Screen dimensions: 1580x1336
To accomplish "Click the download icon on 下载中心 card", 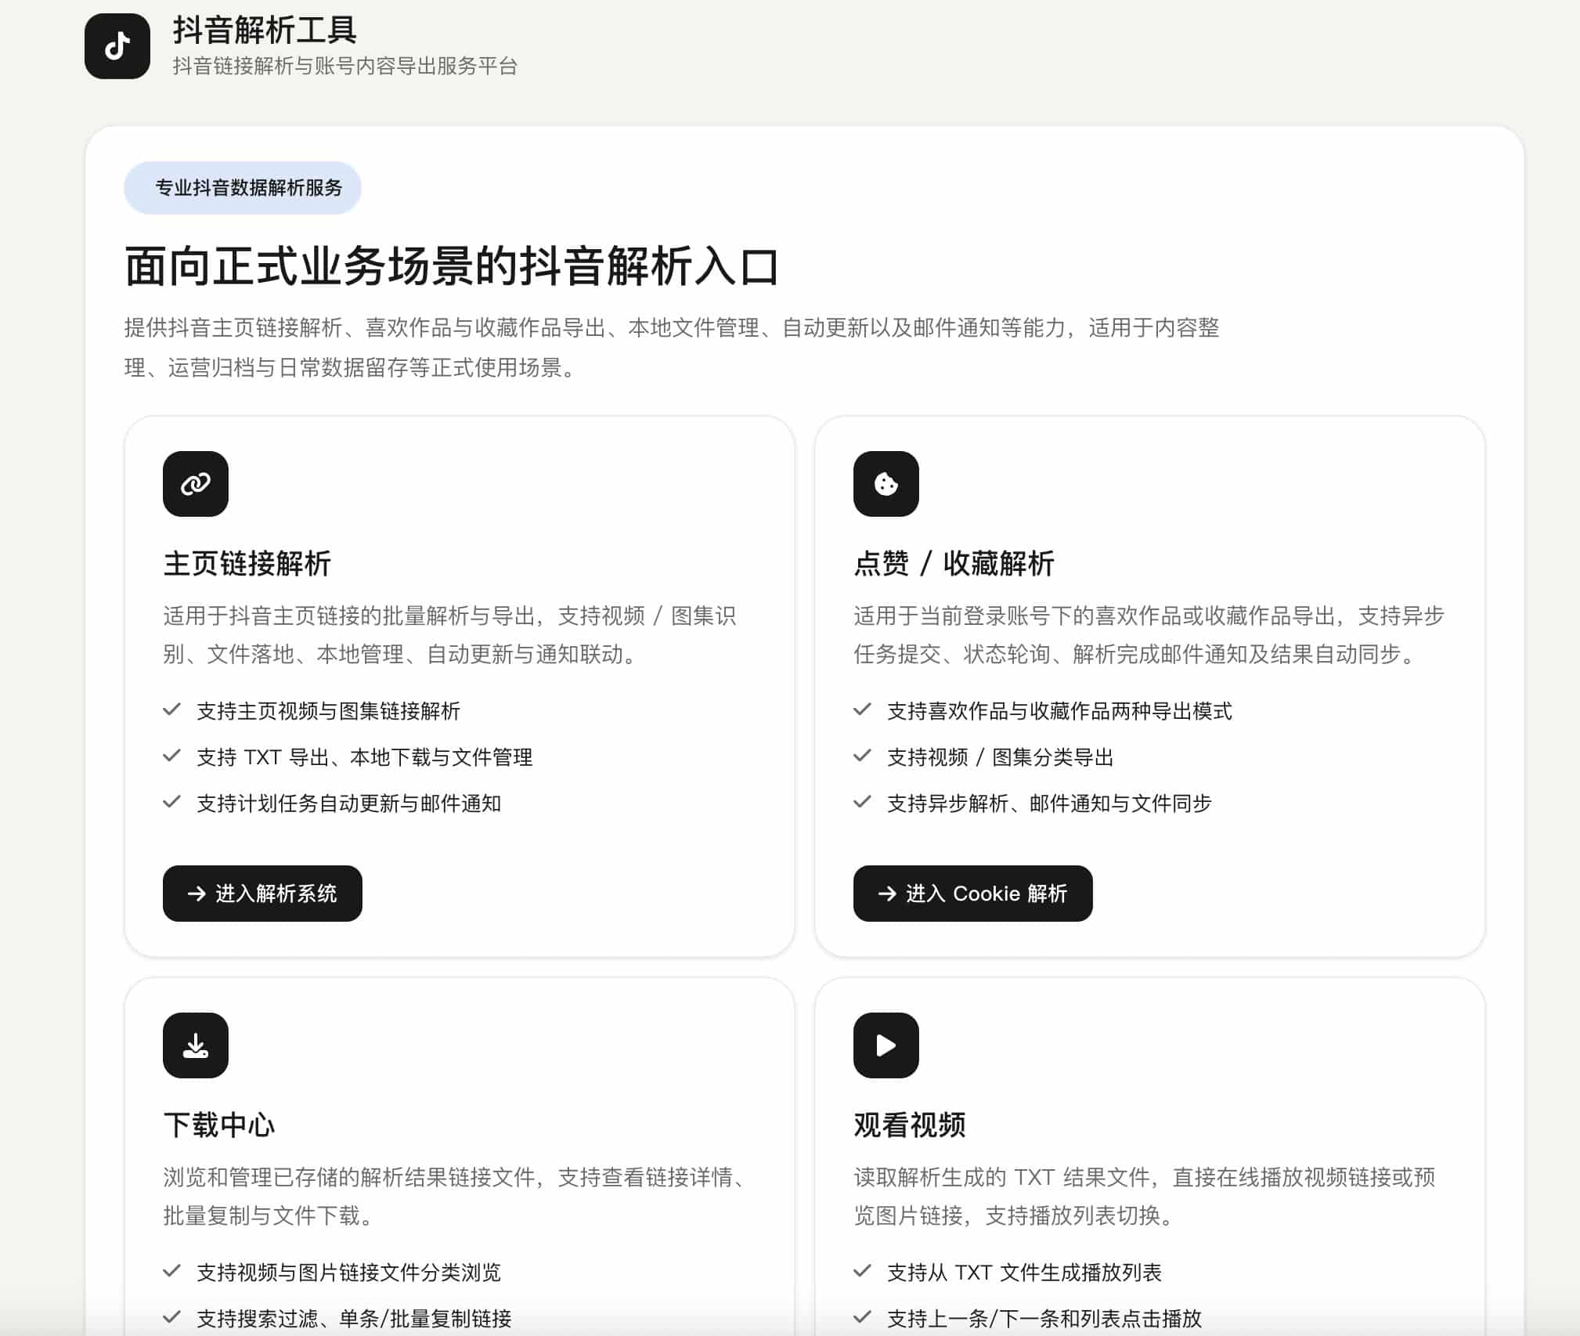I will click(x=196, y=1045).
